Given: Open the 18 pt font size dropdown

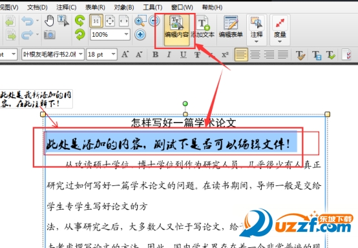Looking at the screenshot, I should (113, 54).
